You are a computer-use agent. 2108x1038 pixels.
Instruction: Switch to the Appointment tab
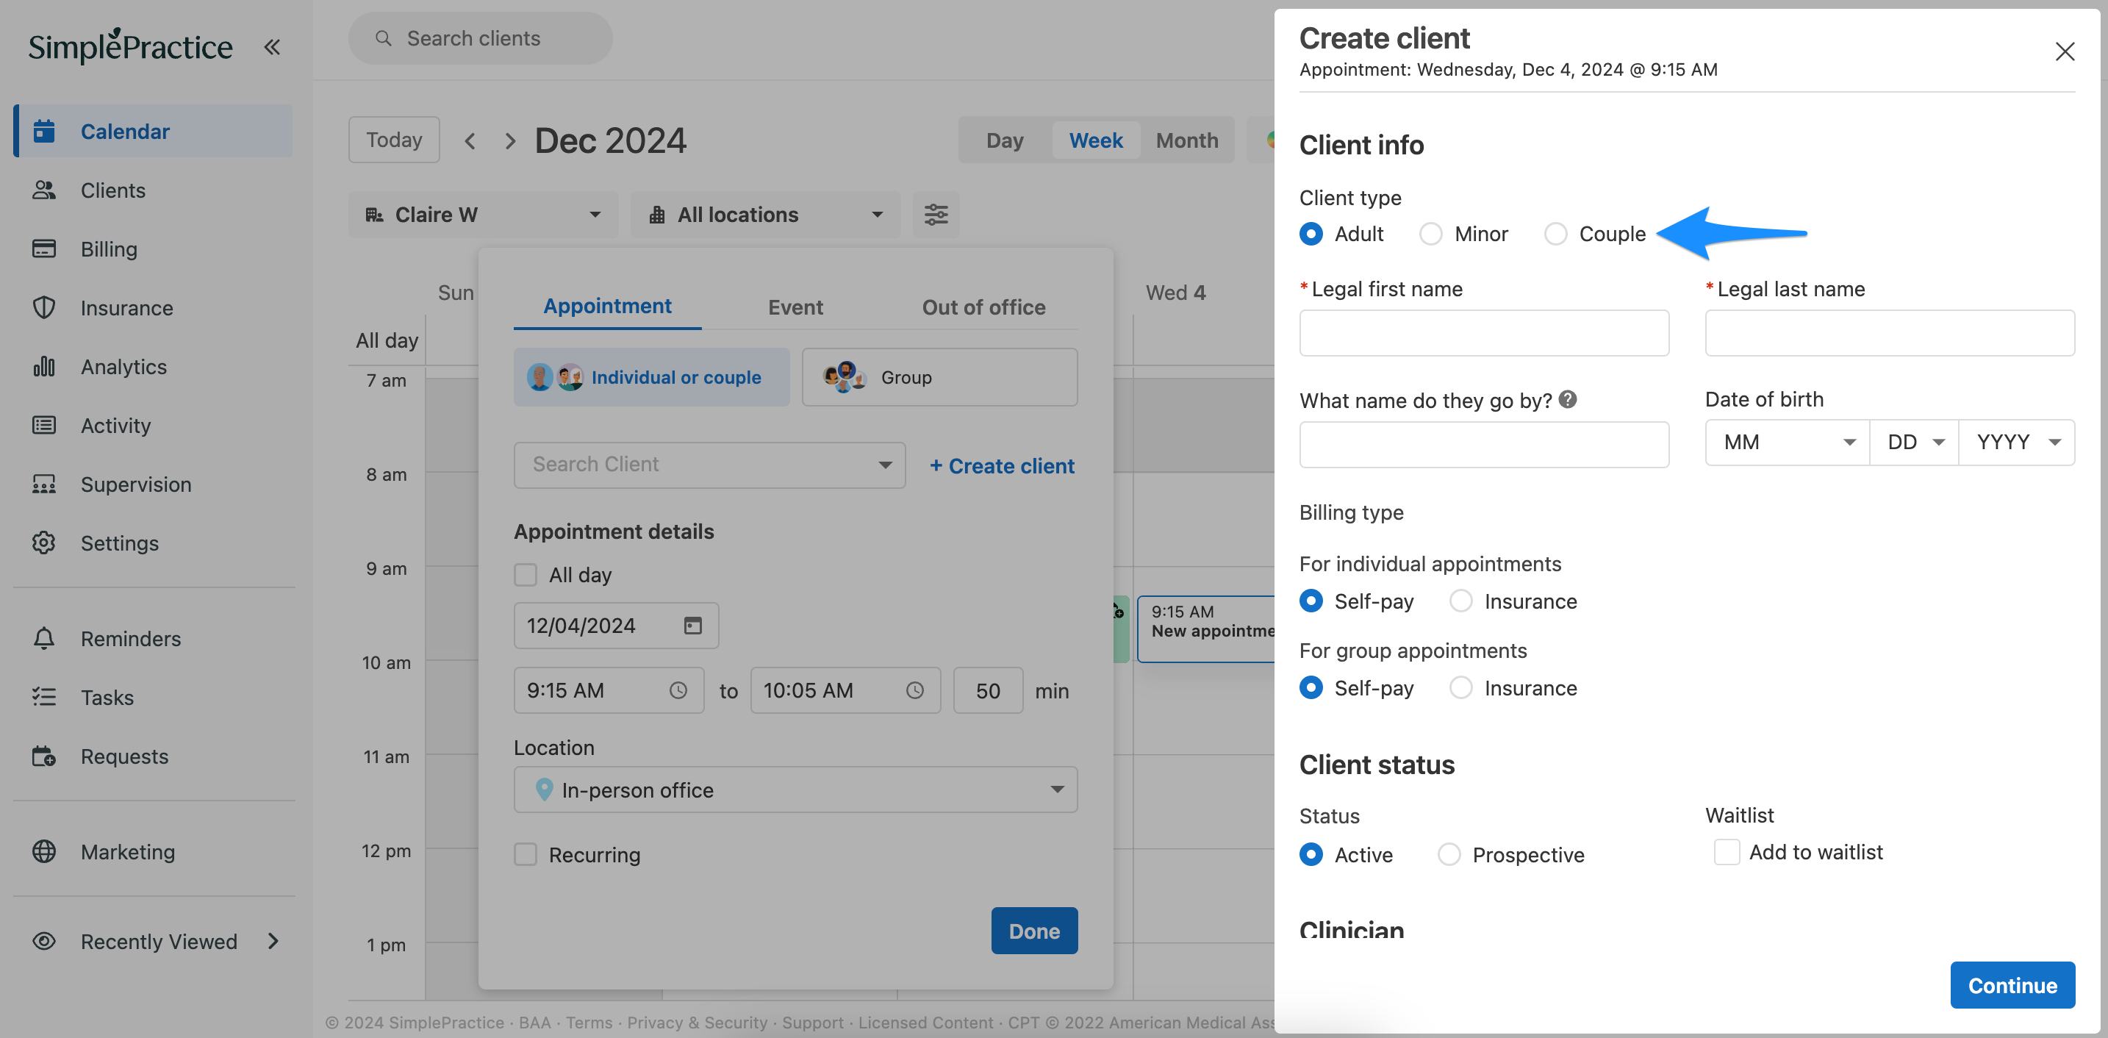607,306
